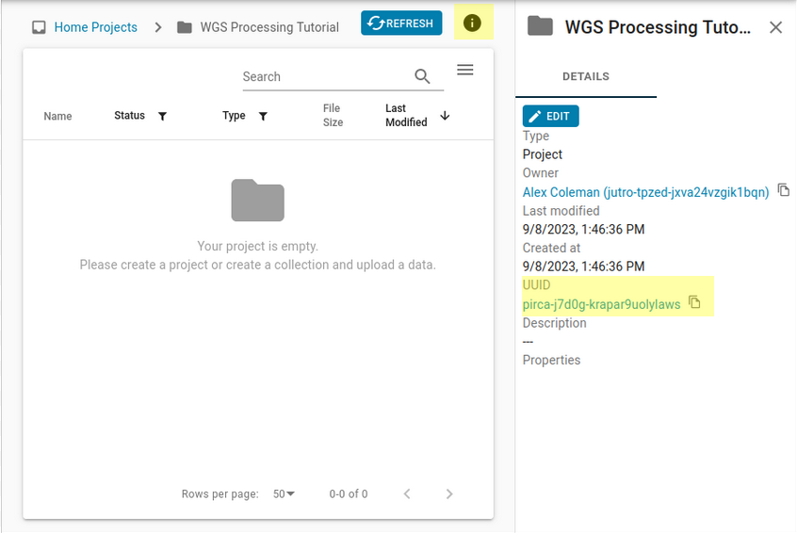Open the column selector menu icon
The width and height of the screenshot is (797, 533).
(464, 70)
